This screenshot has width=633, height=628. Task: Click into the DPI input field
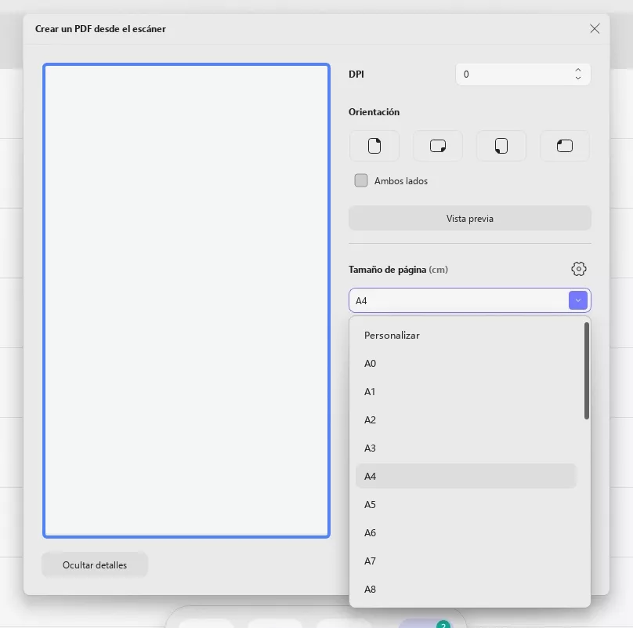[x=523, y=74]
